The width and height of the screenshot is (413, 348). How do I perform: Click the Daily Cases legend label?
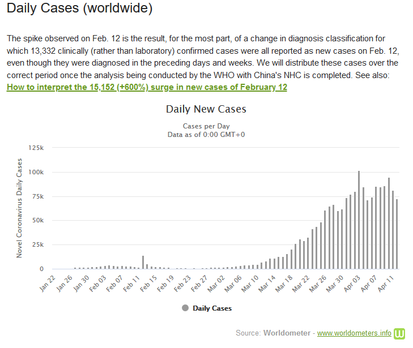(212, 308)
